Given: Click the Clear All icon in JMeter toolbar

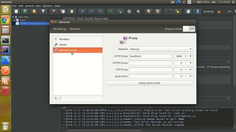Looking at the screenshot, I should 158,11.
